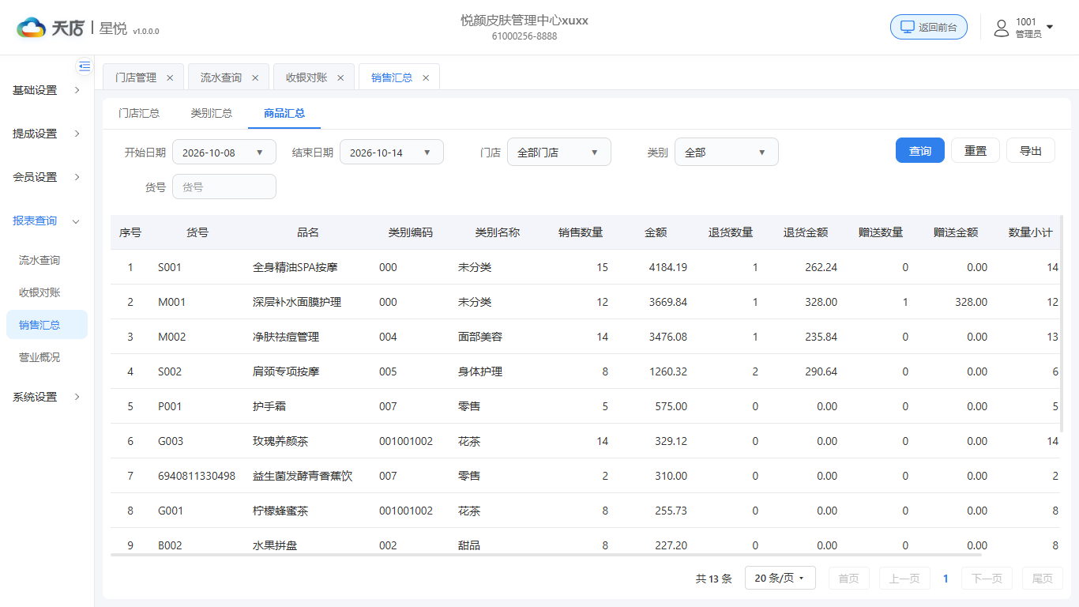Click the vertical table scrollbar
This screenshot has height=607, width=1079.
click(1061, 324)
